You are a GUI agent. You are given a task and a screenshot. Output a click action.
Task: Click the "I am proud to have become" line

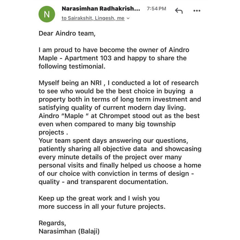113,50
